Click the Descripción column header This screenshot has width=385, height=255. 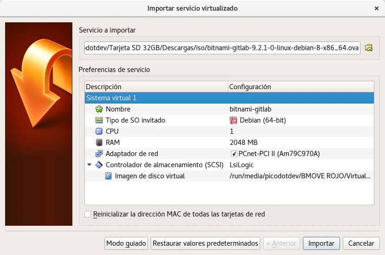click(x=156, y=87)
